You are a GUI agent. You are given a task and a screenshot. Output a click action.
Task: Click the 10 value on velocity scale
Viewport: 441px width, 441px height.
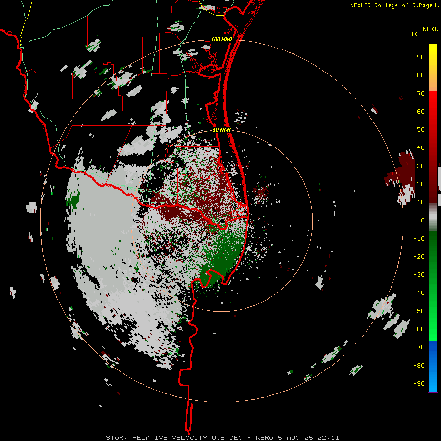421,202
